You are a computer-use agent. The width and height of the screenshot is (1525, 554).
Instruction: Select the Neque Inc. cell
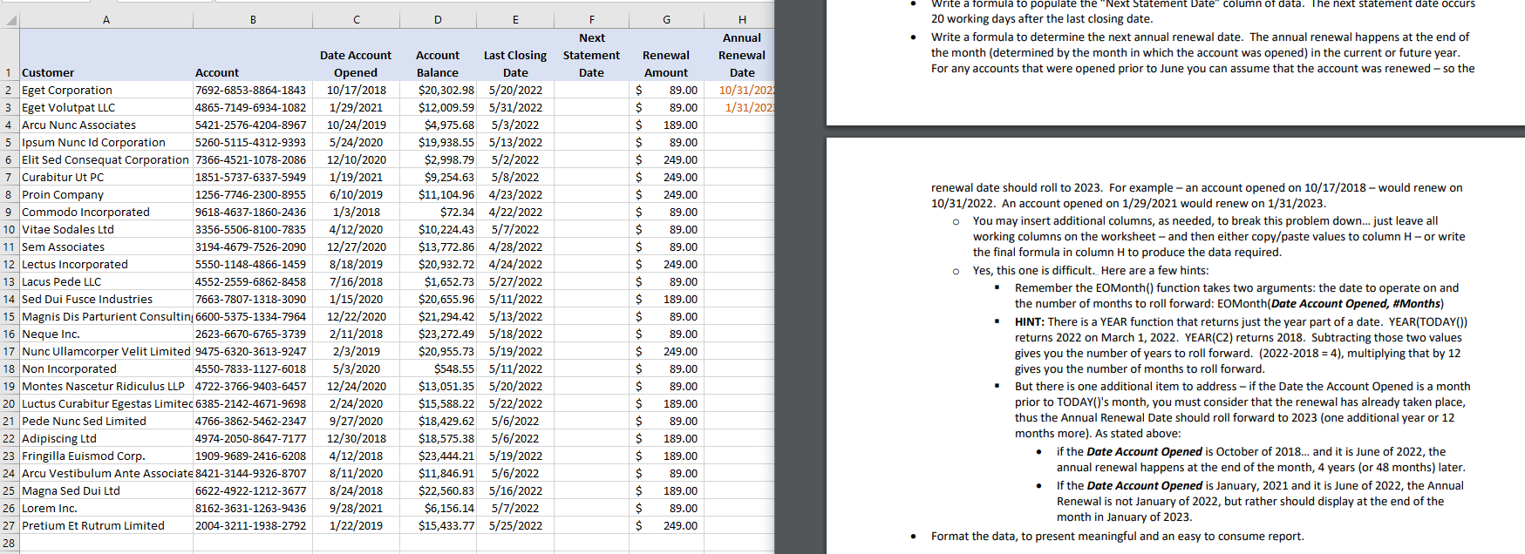pos(106,334)
